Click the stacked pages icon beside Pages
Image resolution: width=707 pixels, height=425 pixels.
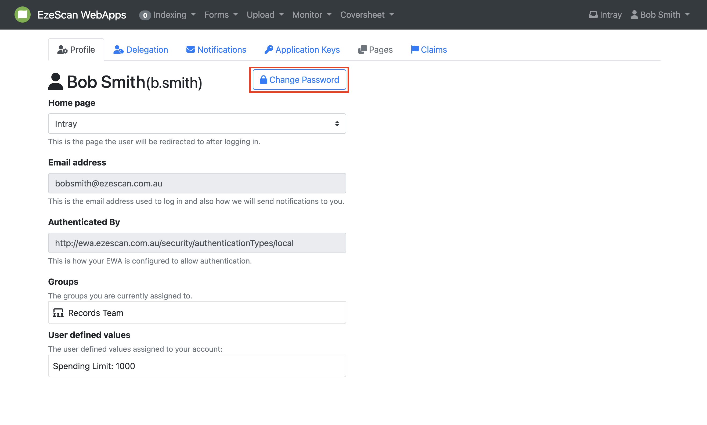(x=362, y=49)
